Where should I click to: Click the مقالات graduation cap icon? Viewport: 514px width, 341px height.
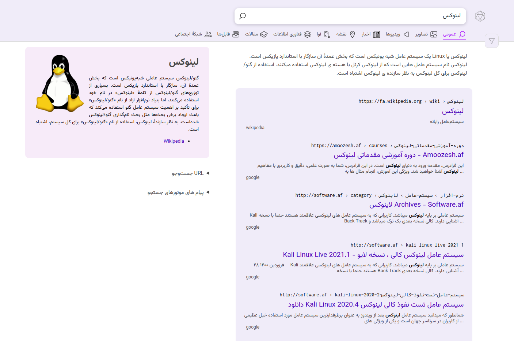coord(264,34)
